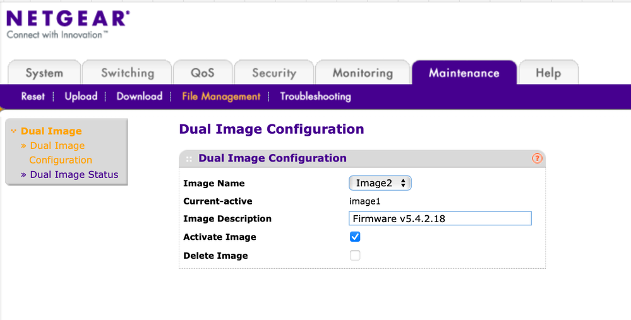Go to the Download submenu
Viewport: 631px width, 320px height.
click(x=139, y=97)
